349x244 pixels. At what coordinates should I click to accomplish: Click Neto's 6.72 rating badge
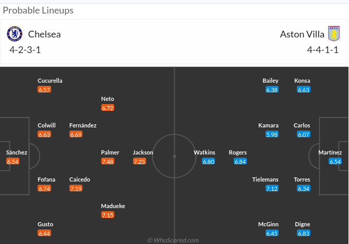[107, 108]
